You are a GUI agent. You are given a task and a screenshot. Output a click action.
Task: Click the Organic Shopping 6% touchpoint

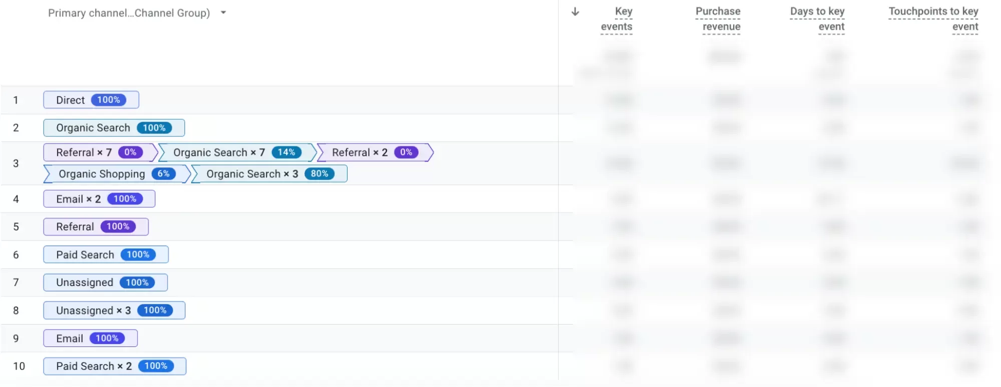pyautogui.click(x=117, y=174)
